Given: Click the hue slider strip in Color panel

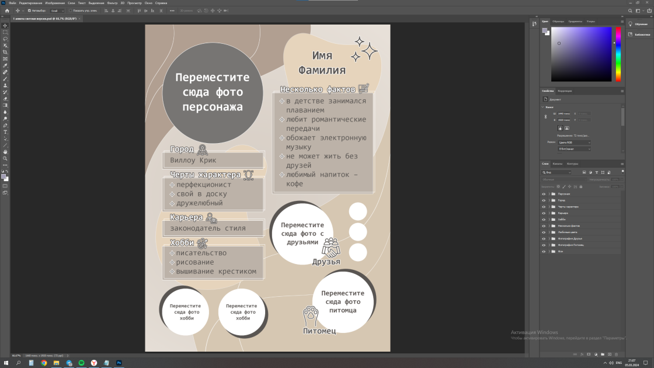Looking at the screenshot, I should pos(618,54).
